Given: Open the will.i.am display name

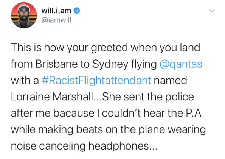Looking at the screenshot, I should pyautogui.click(x=56, y=11).
